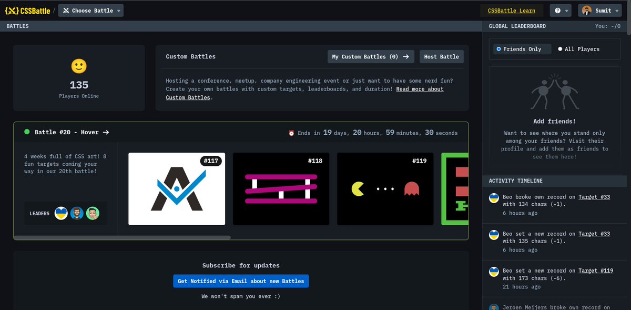Click Beo's avatar beside 135 chars record
Image resolution: width=631 pixels, height=310 pixels.
(494, 235)
